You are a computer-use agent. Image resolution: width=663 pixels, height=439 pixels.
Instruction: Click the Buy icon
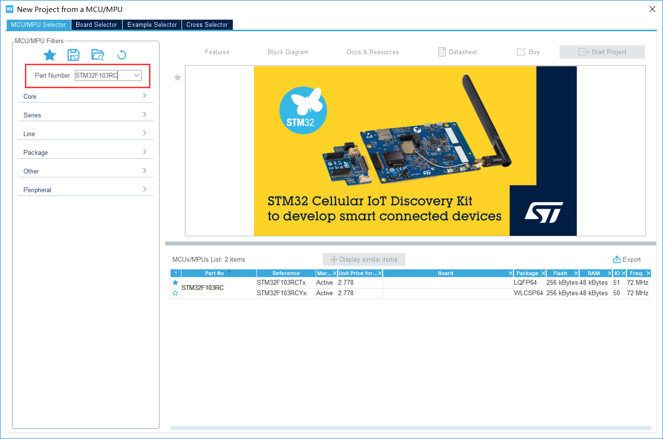[528, 52]
